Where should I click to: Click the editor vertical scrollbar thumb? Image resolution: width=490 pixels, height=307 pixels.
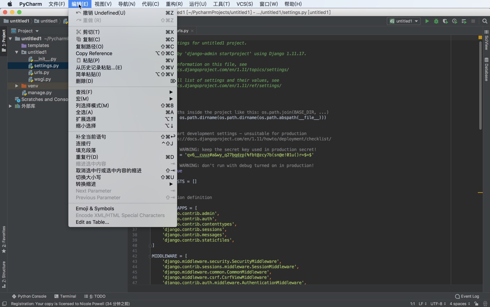click(480, 85)
